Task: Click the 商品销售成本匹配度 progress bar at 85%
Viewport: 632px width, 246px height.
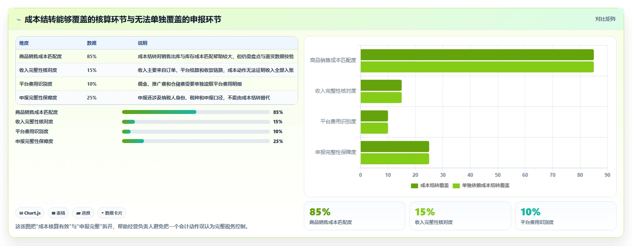Action: coord(196,112)
